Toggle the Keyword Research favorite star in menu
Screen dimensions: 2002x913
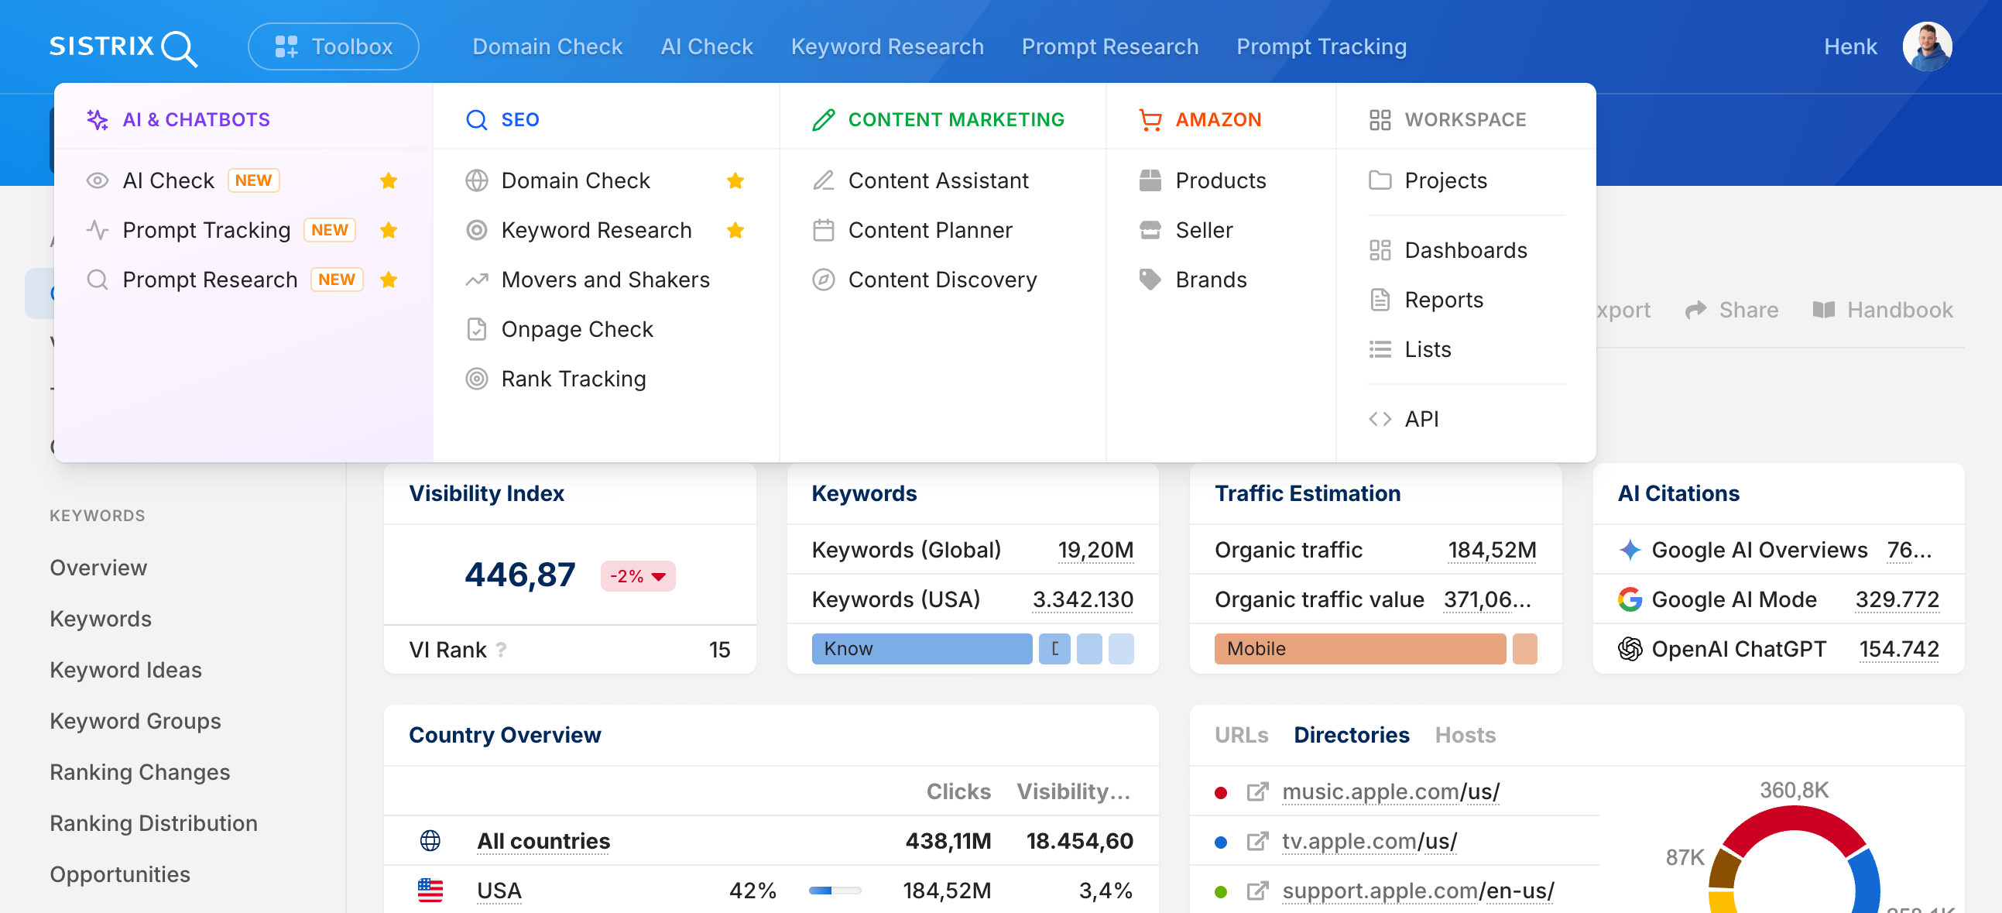coord(735,230)
